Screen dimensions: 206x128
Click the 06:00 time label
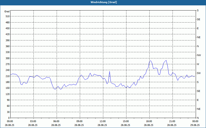[x=56, y=121]
